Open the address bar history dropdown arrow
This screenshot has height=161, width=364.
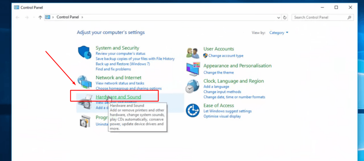[x=278, y=17]
